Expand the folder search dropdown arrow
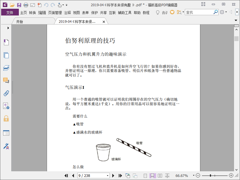 (183, 12)
